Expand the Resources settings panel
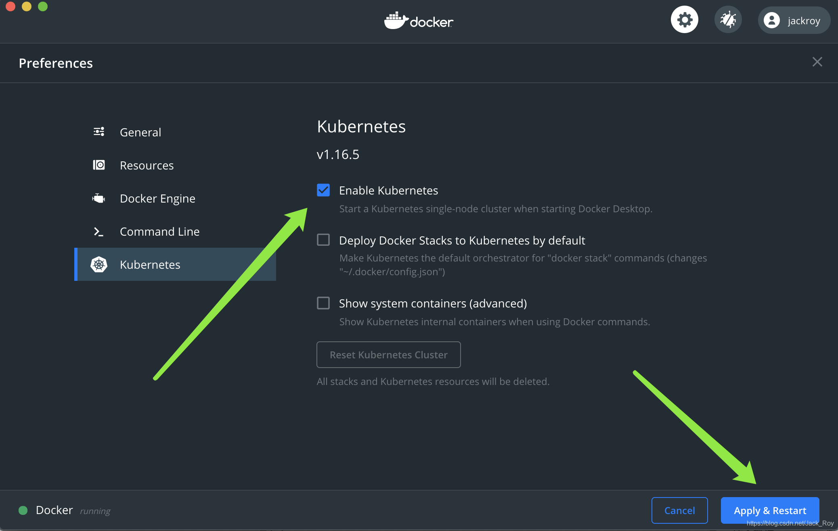The width and height of the screenshot is (838, 531). point(146,165)
